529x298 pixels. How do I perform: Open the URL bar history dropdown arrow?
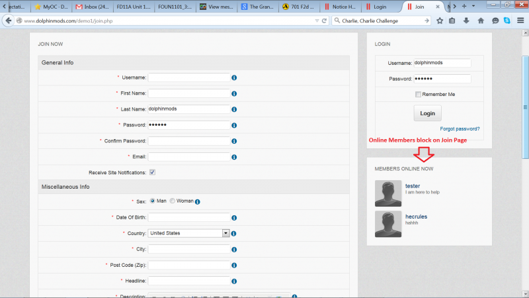(317, 21)
